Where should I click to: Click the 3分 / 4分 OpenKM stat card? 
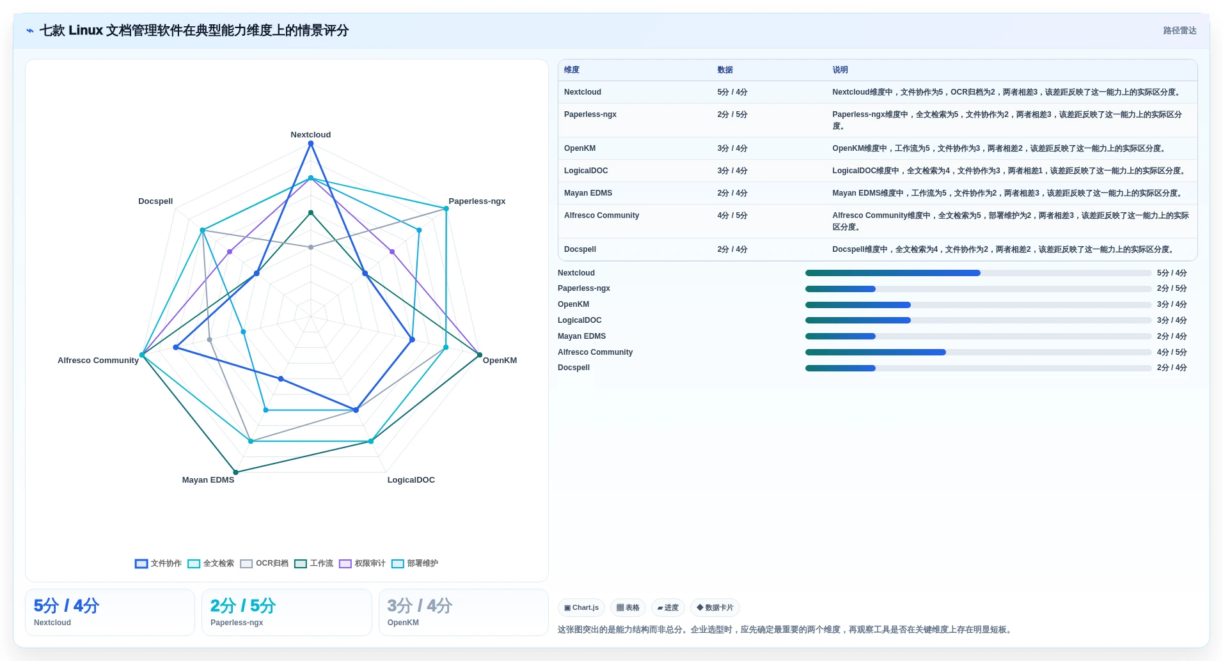pos(464,612)
